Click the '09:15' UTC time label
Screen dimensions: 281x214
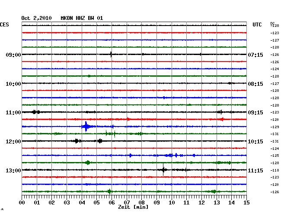click(x=255, y=113)
